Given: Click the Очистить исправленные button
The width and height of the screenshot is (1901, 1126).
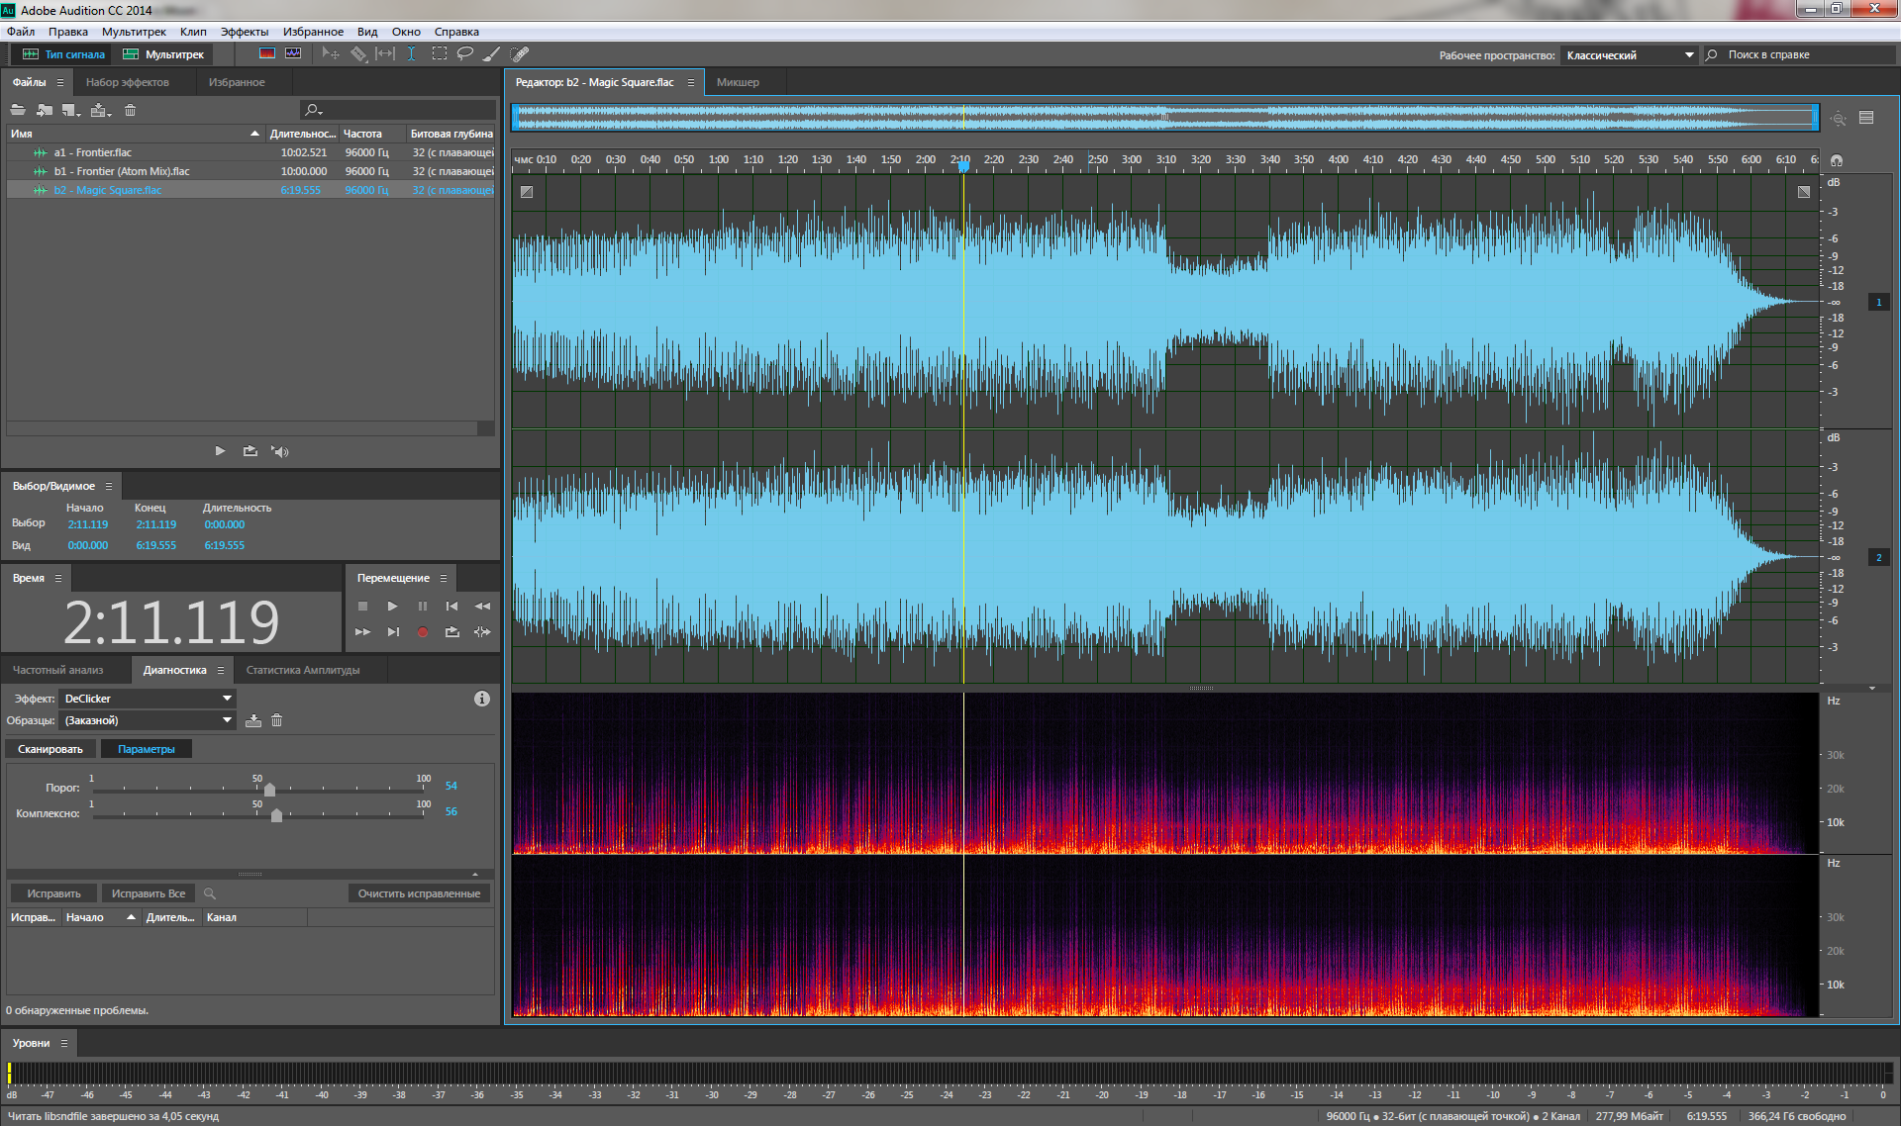Looking at the screenshot, I should pyautogui.click(x=419, y=893).
